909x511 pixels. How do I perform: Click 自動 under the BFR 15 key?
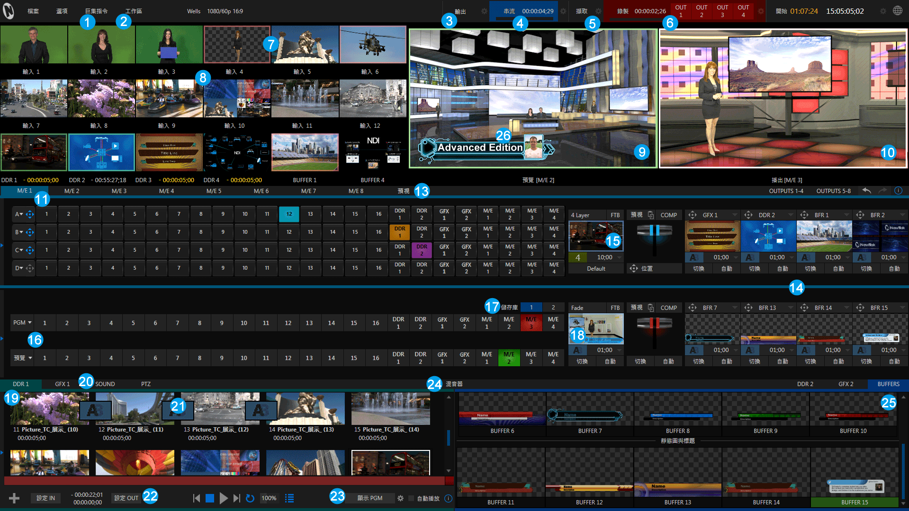pos(894,361)
